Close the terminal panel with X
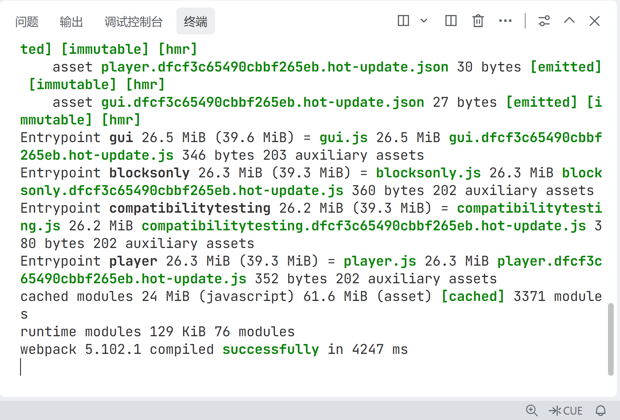The height and width of the screenshot is (420, 620). coord(595,21)
